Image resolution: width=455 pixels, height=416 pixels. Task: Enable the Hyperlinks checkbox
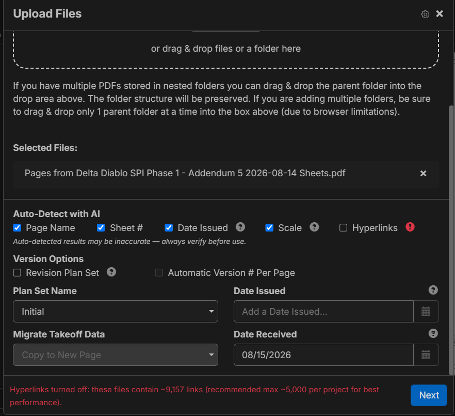click(x=343, y=227)
